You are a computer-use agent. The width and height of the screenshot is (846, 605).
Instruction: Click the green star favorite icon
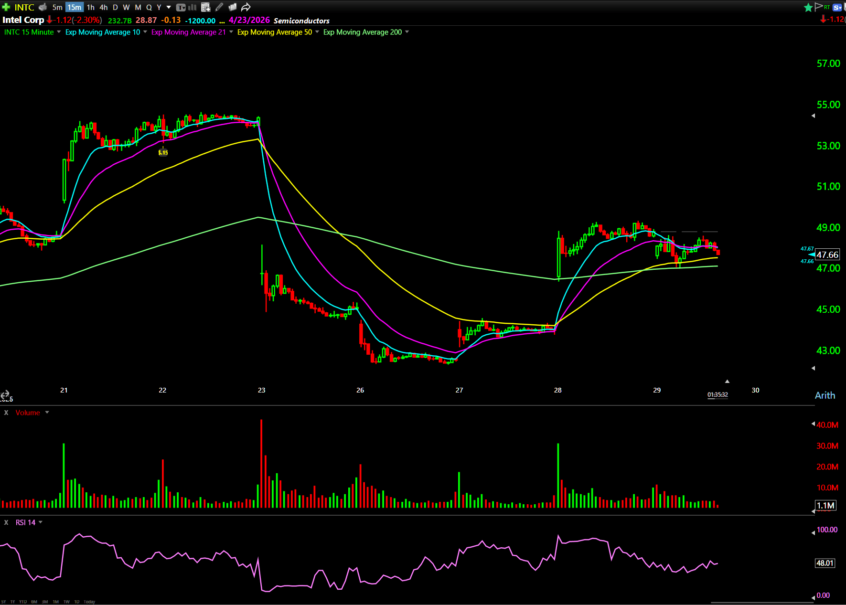click(808, 7)
